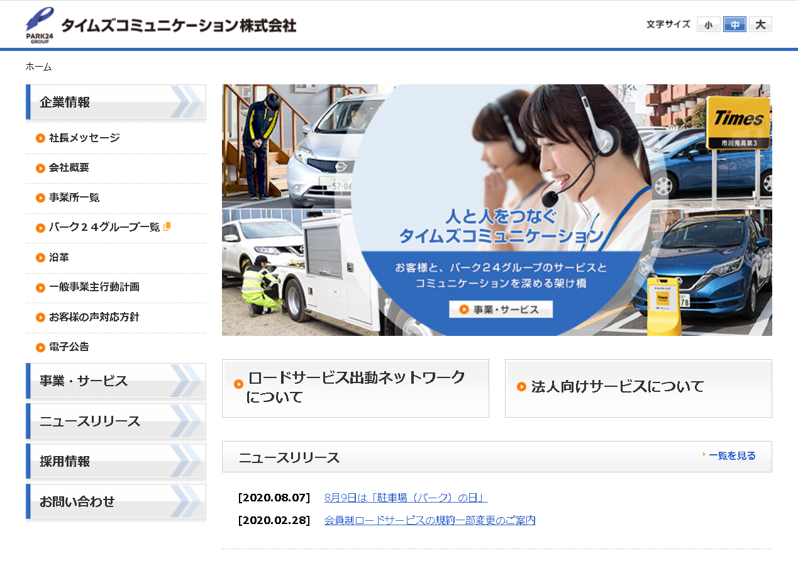Set text size to 中 (medium)
This screenshot has height=563, width=798.
[734, 25]
